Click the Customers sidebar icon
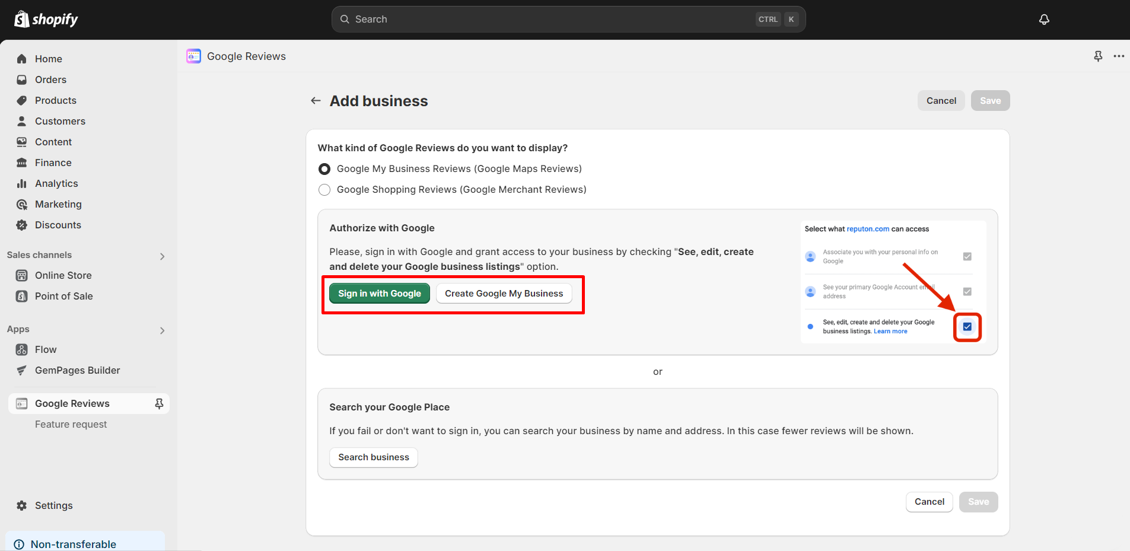1130x551 pixels. pyautogui.click(x=21, y=121)
